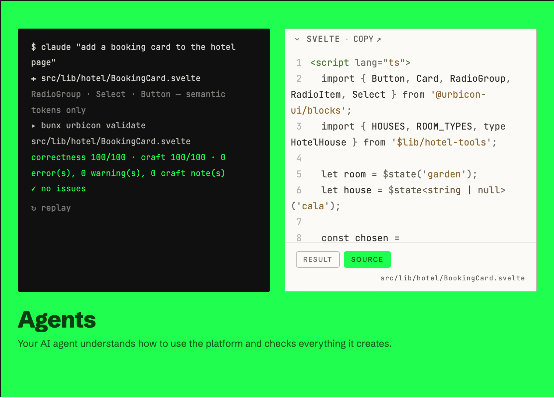Click the terminal command "claude add a booking card"
This screenshot has width=554, height=398.
click(133, 54)
